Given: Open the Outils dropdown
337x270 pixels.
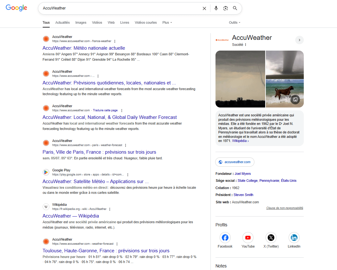Looking at the screenshot, I should (234, 22).
